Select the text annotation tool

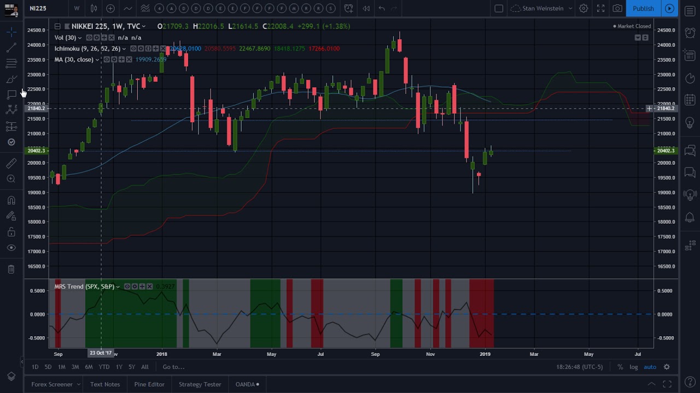coord(11,95)
